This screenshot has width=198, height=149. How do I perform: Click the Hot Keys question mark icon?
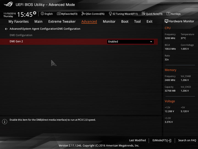(x=168, y=14)
